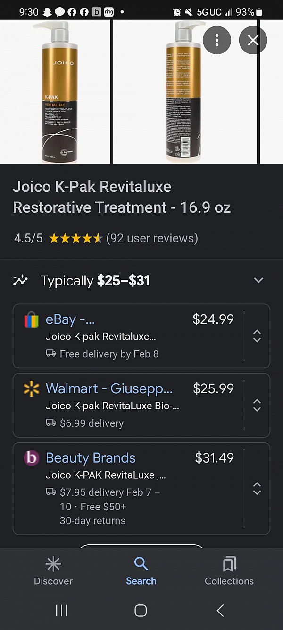Open the Beauty Brands seller link
Screen dimensions: 283x630
91,457
